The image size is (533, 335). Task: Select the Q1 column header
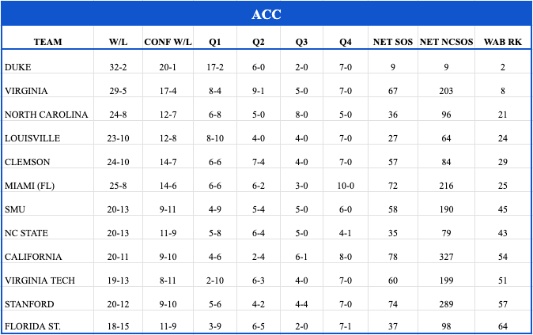click(215, 42)
